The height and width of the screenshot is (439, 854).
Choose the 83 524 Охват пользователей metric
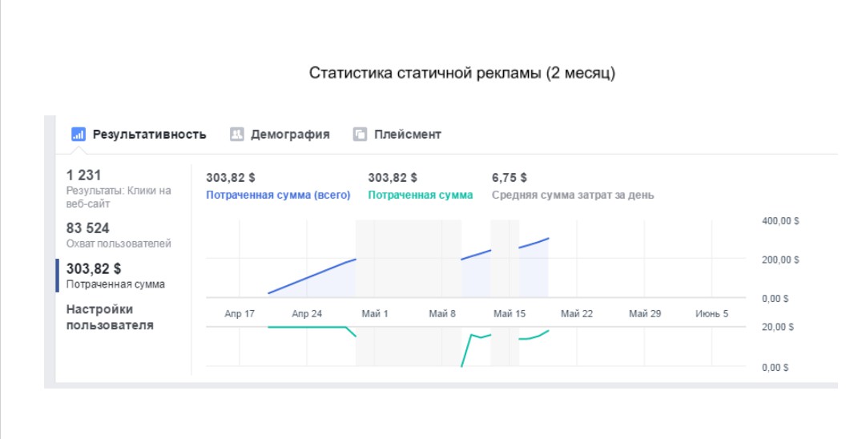(119, 235)
